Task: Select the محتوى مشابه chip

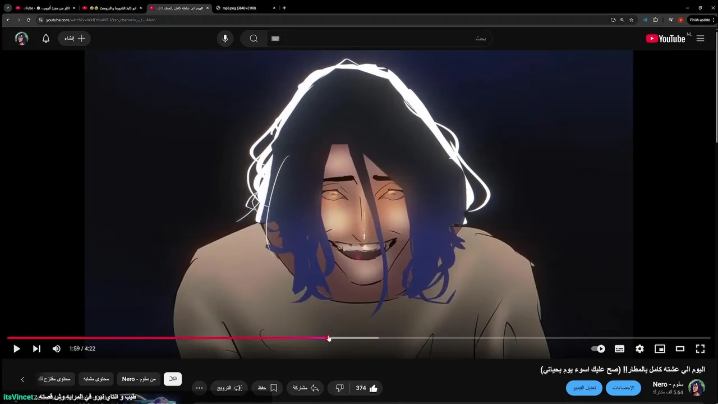Action: [96, 379]
